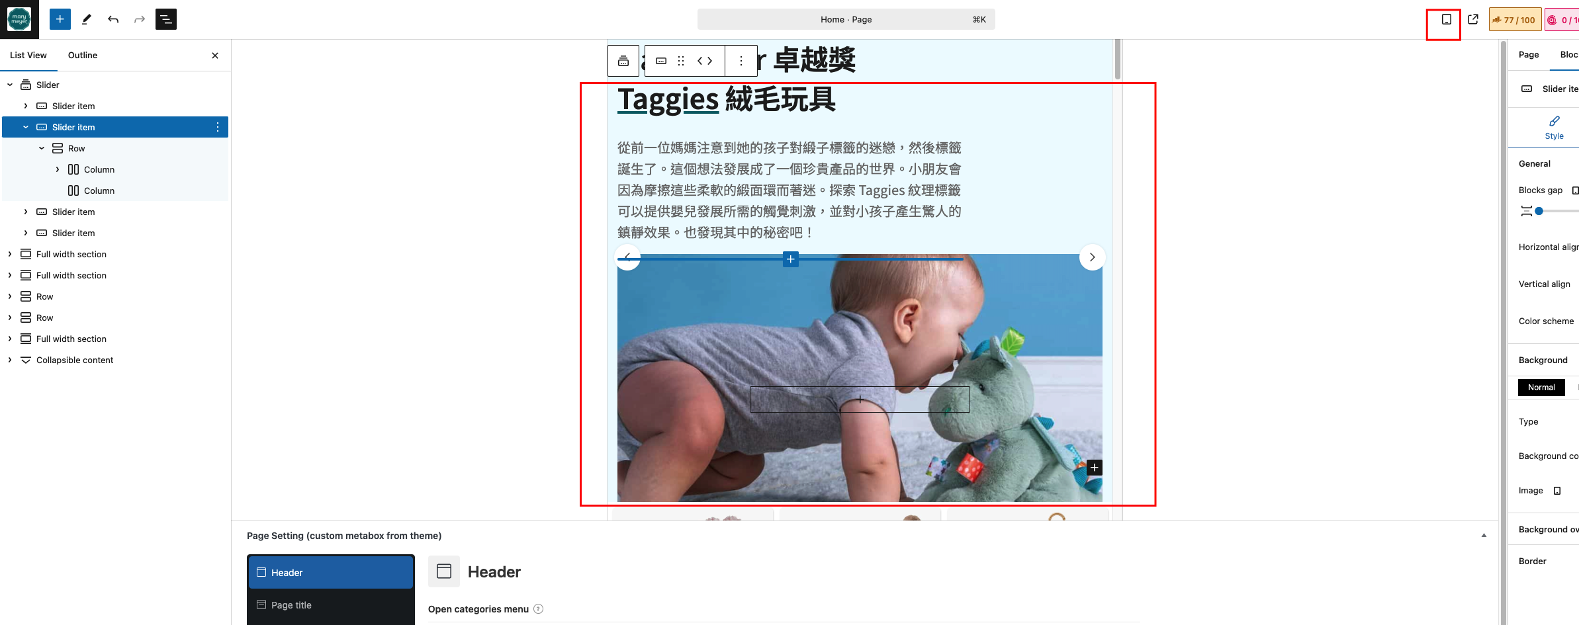Click the Slider item block type icon in toolbar
The width and height of the screenshot is (1579, 625).
point(661,61)
